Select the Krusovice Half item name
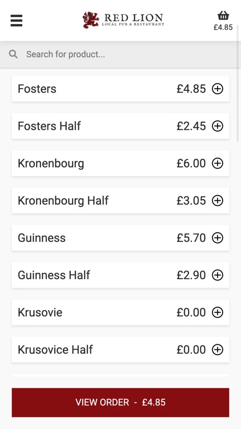 [x=55, y=349]
